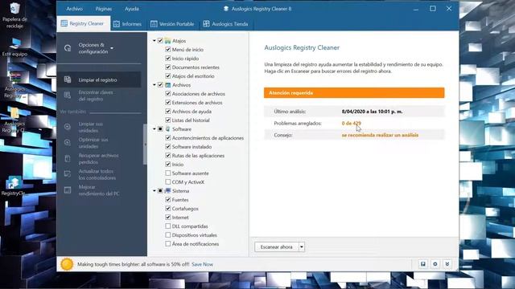The height and width of the screenshot is (289, 515).
Task: Select Cortafuegos tree item label
Action: pyautogui.click(x=185, y=209)
